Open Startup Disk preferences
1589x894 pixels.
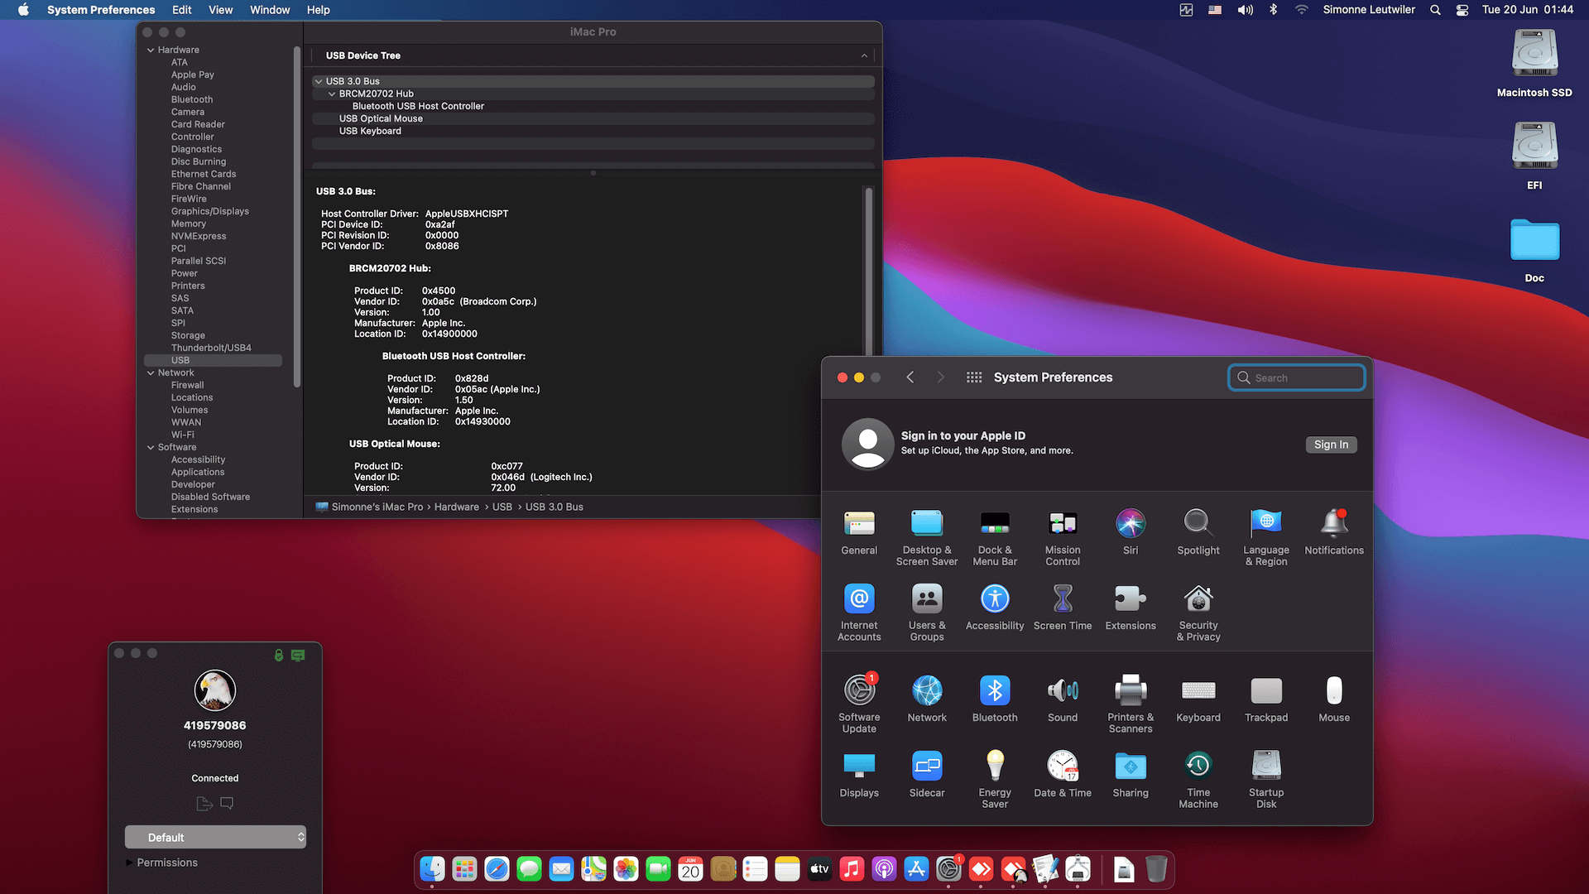pyautogui.click(x=1266, y=780)
